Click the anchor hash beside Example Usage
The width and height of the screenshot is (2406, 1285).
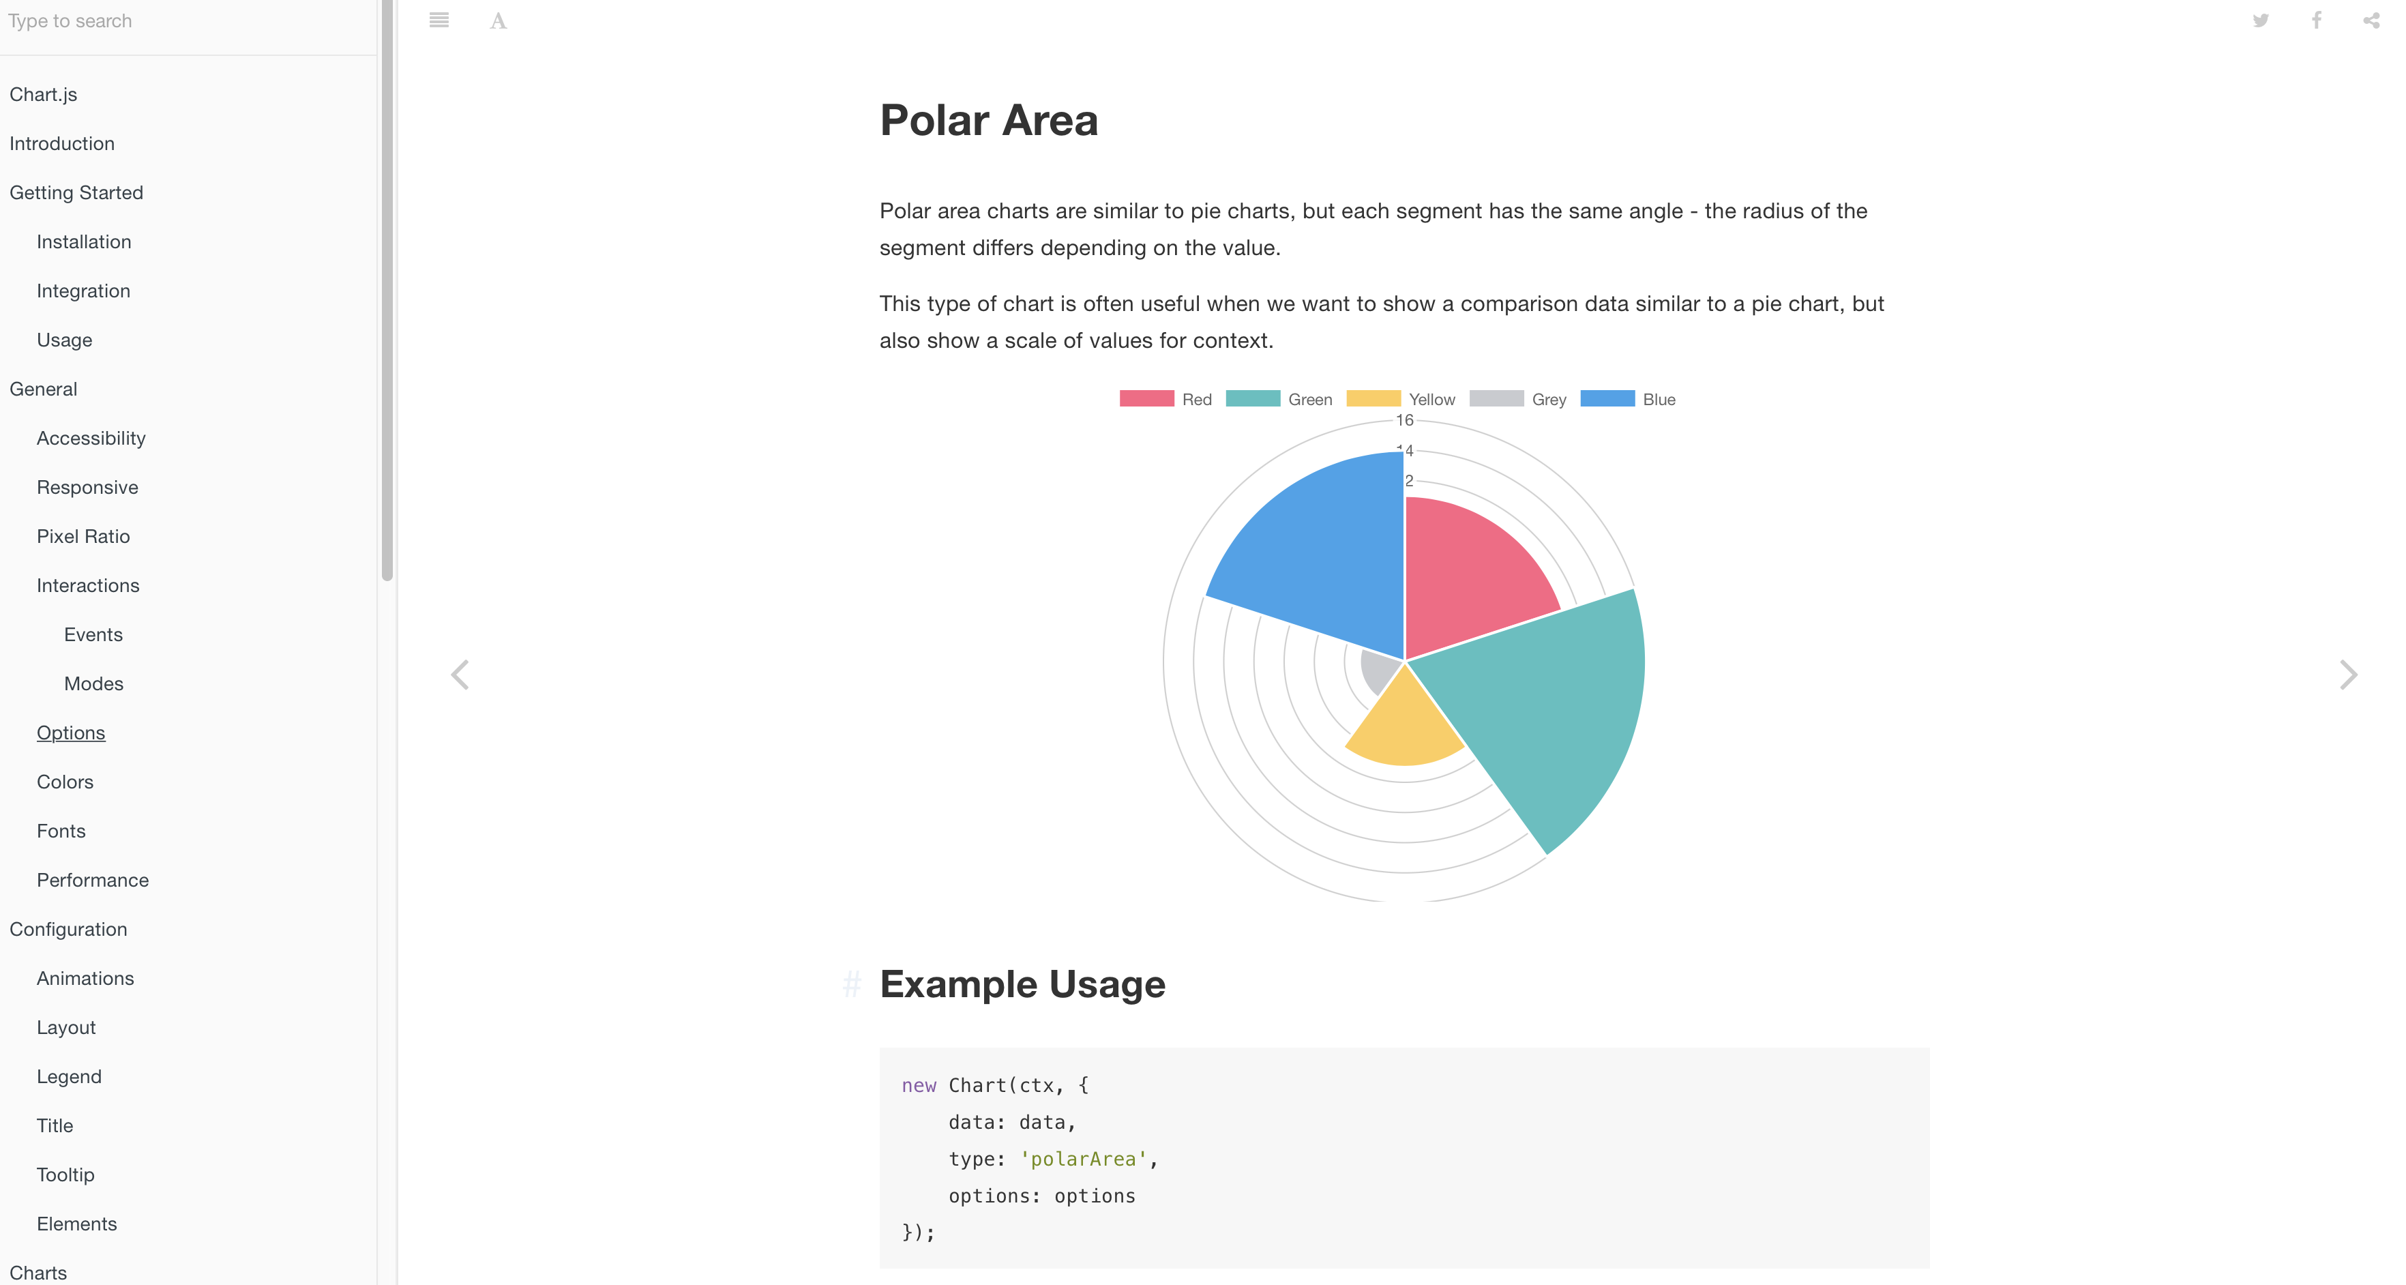pos(851,984)
